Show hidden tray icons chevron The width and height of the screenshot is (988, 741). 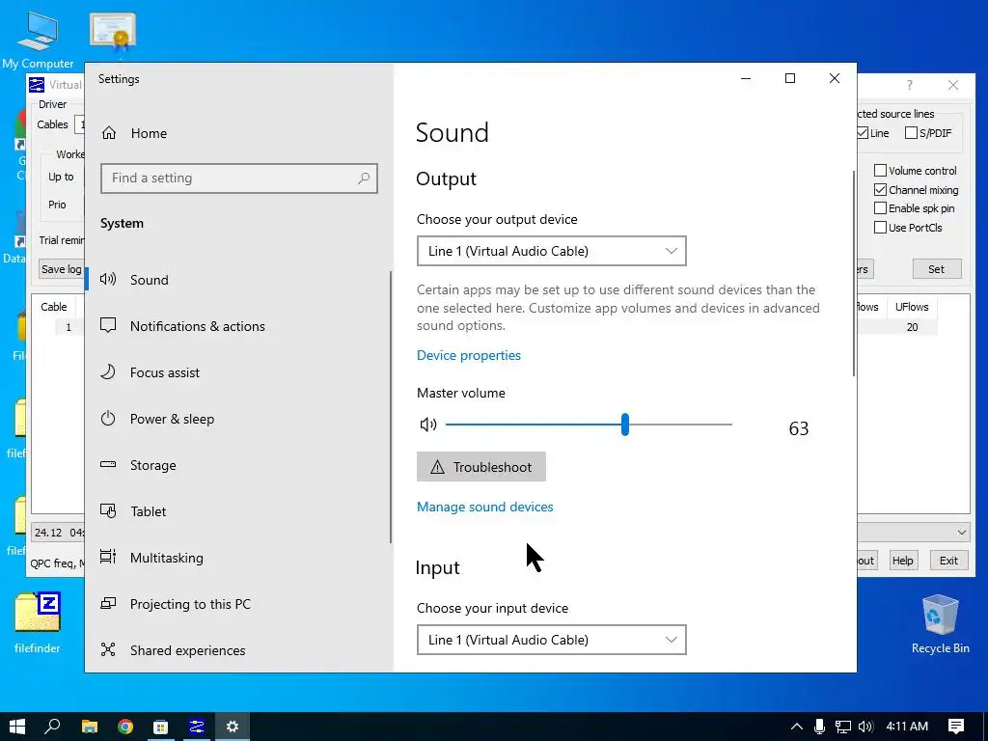click(x=796, y=727)
